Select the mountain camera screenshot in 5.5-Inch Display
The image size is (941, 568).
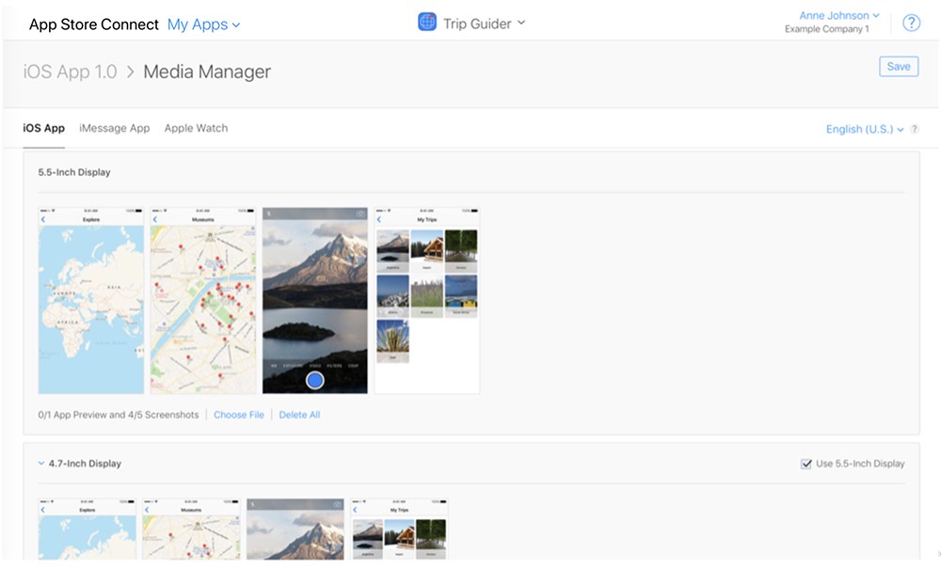pyautogui.click(x=315, y=301)
